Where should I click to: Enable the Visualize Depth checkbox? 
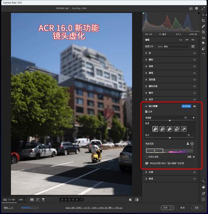point(146,157)
